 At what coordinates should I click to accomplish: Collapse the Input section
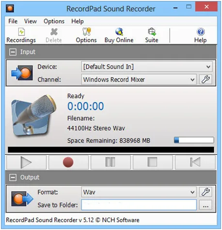click(13, 52)
